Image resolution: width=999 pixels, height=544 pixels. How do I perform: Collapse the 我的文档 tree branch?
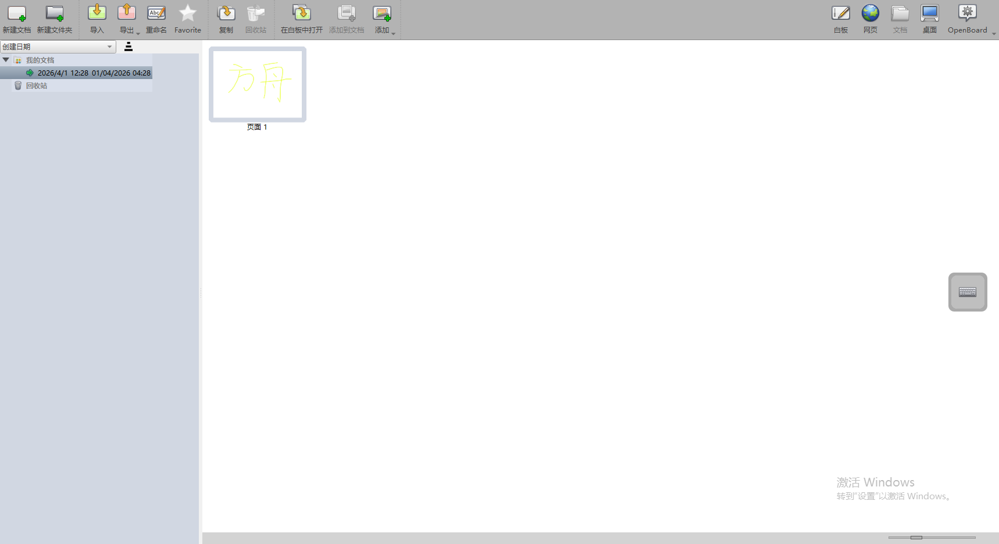[x=6, y=59]
